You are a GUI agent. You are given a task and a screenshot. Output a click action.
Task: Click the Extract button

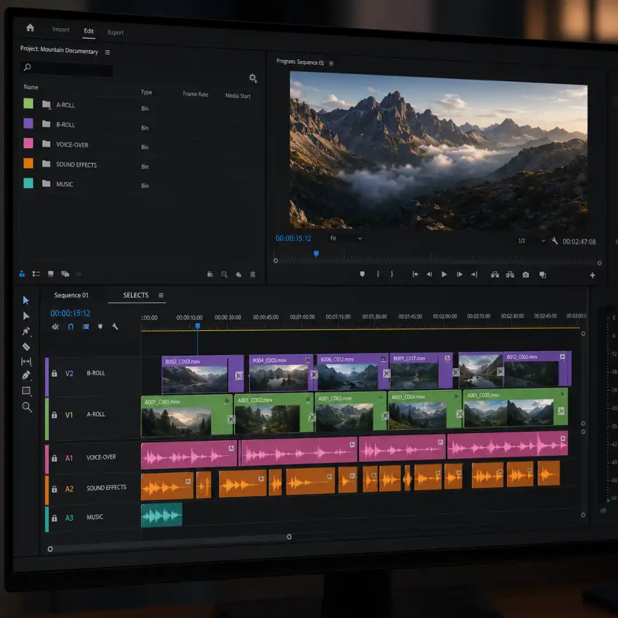510,274
